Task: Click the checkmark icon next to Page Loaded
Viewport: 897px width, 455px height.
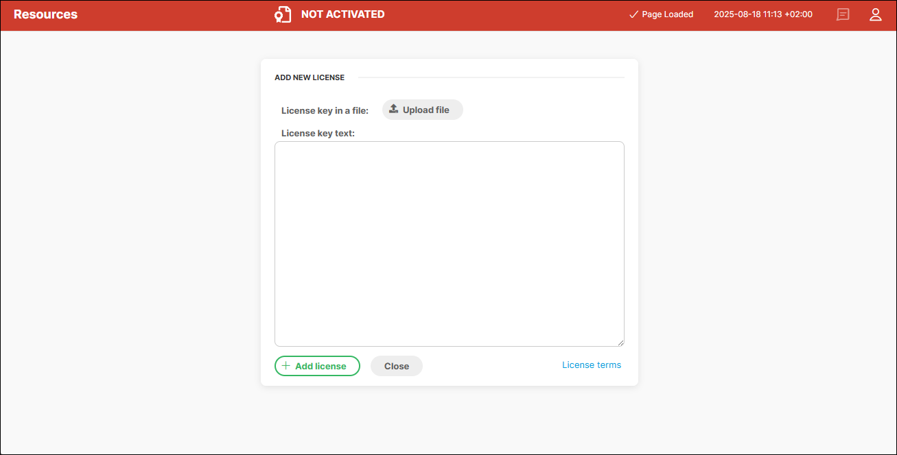Action: 633,14
